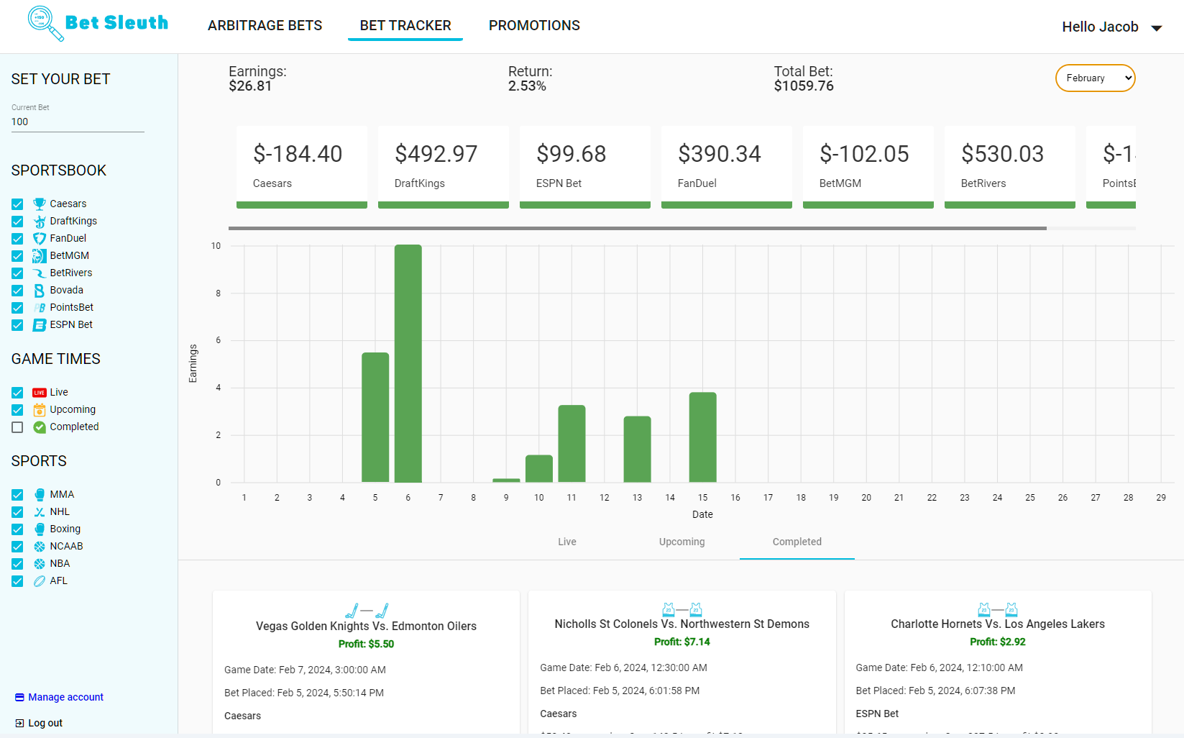Open the February month dropdown
This screenshot has width=1184, height=738.
(1095, 78)
